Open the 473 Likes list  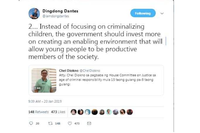58,112
